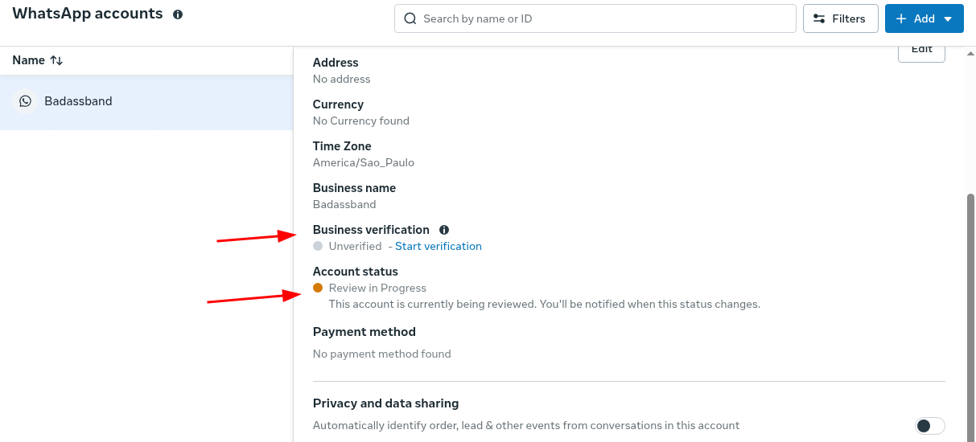976x442 pixels.
Task: Click the Payment method heading
Action: coord(364,332)
